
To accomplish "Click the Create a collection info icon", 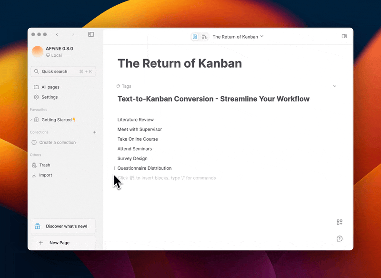I will pos(34,143).
